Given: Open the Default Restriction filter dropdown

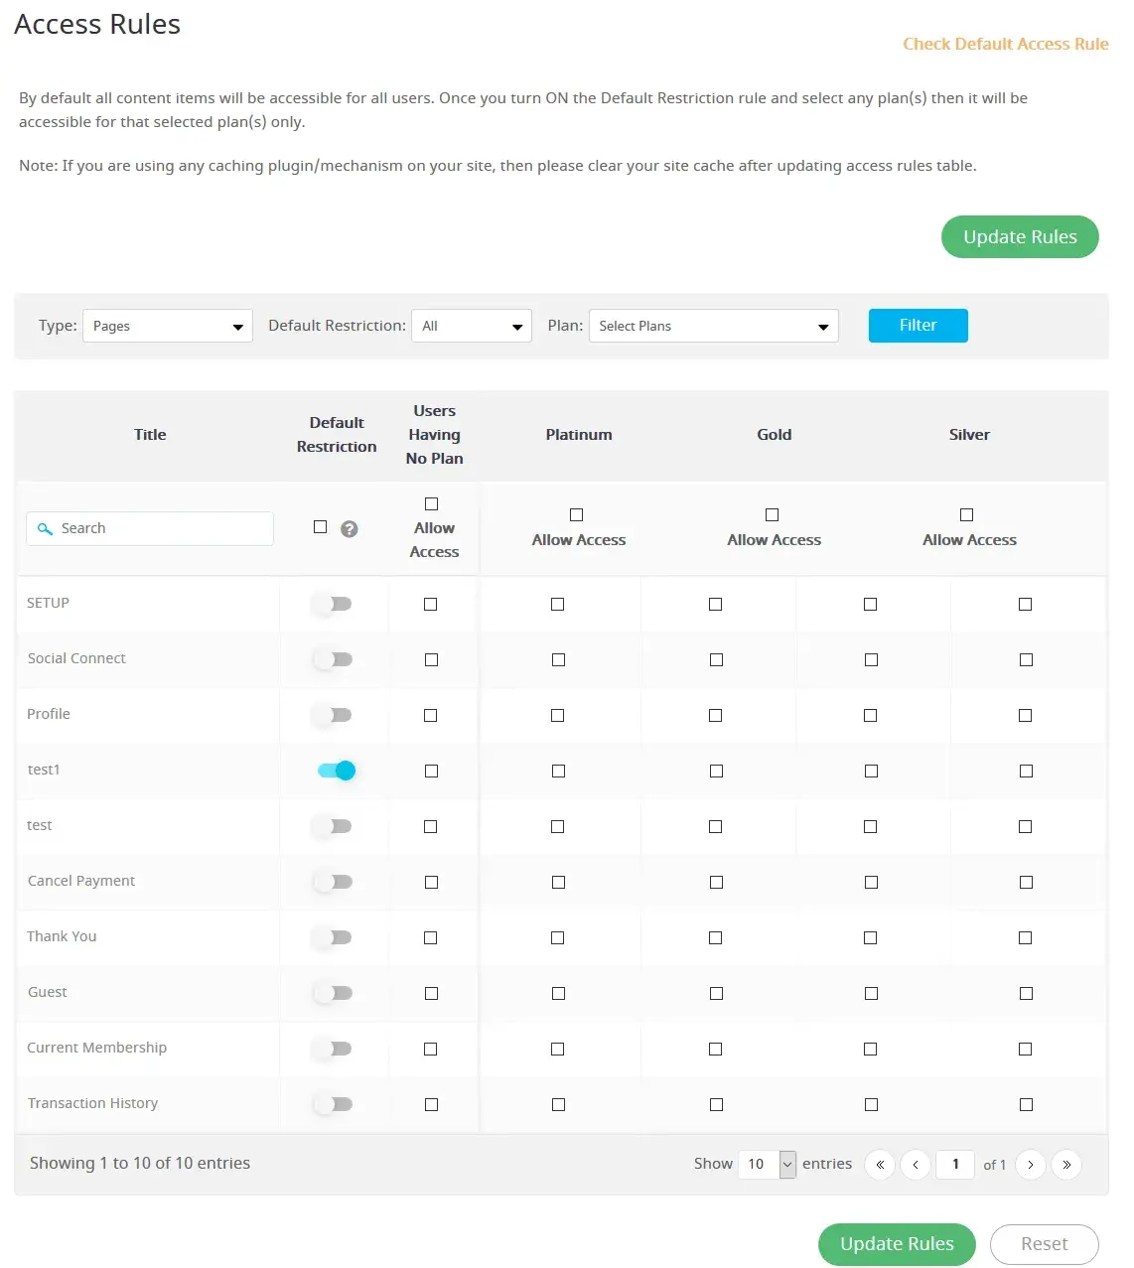Looking at the screenshot, I should tap(472, 326).
